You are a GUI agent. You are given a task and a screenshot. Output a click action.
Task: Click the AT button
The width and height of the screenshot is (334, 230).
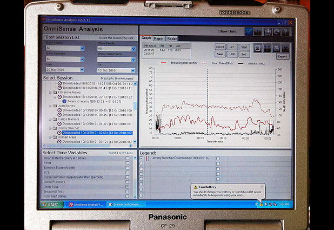[232, 47]
